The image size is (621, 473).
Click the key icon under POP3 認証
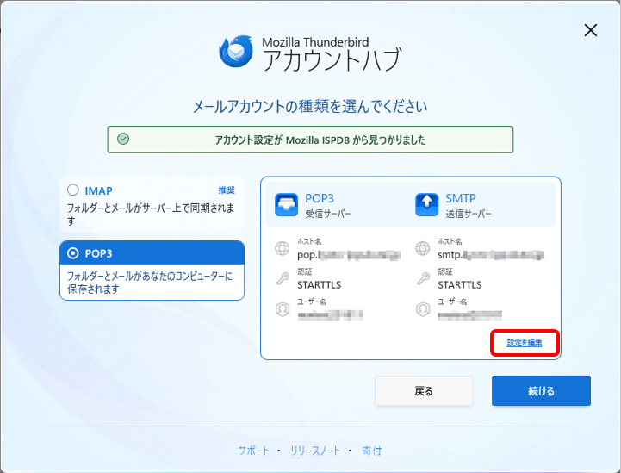[x=283, y=278]
